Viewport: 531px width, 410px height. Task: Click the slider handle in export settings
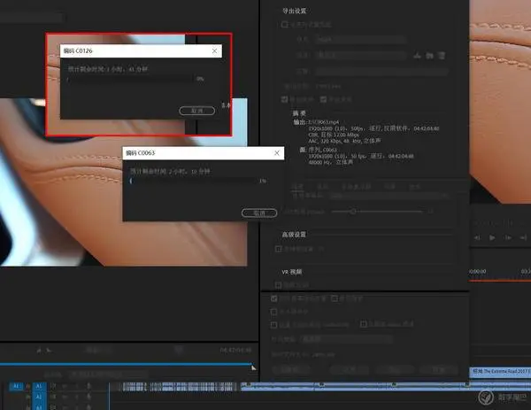pos(353,212)
